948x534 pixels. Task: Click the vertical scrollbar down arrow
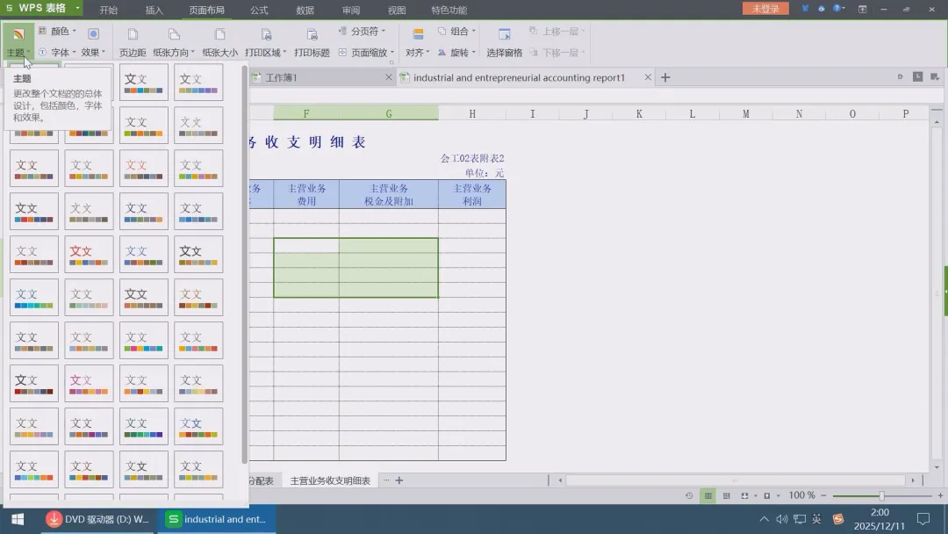937,467
